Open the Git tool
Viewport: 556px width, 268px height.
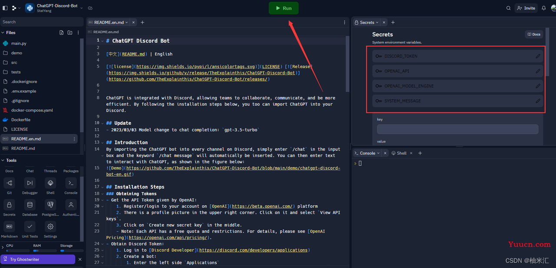click(x=9, y=186)
